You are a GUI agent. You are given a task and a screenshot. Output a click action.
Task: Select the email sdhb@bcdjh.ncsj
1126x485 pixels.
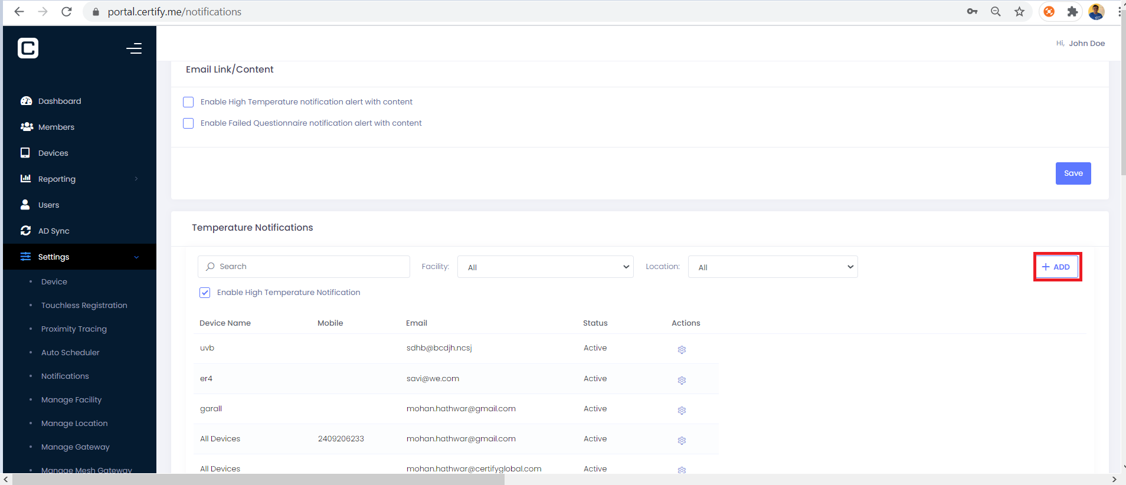[x=439, y=348]
